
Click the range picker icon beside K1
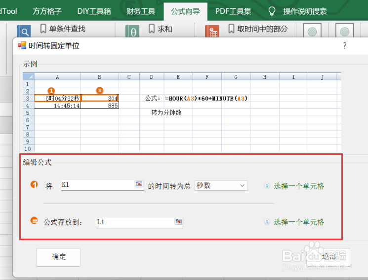pyautogui.click(x=139, y=184)
